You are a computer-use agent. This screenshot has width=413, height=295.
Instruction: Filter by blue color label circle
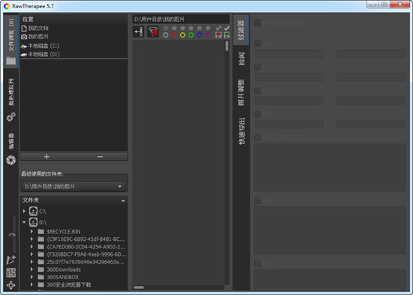(x=200, y=35)
